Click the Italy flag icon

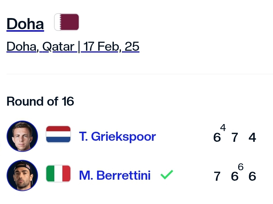point(58,173)
